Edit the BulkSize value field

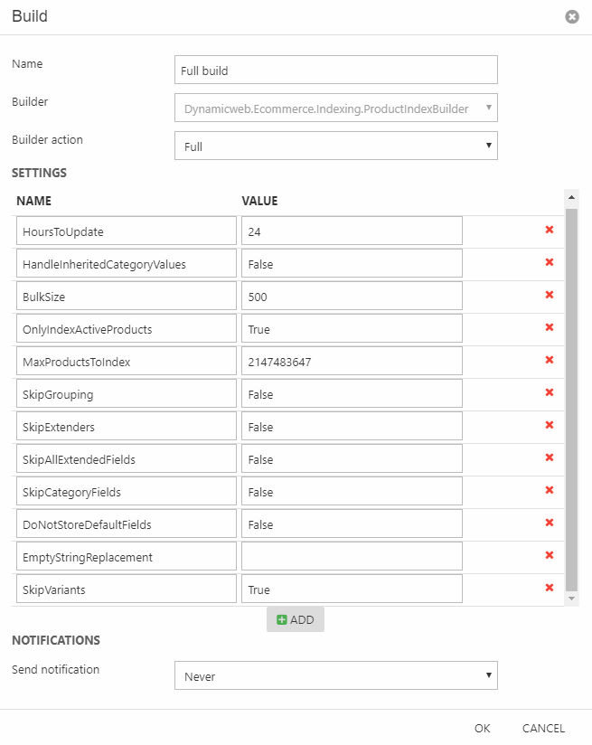point(352,297)
